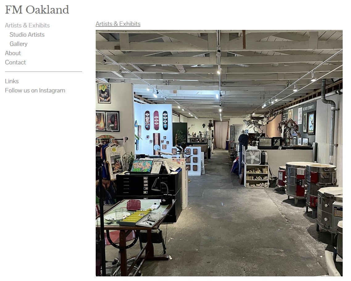Click the drafting table with yellow trays
Image resolution: width=351 pixels, height=281 pixels.
134,230
